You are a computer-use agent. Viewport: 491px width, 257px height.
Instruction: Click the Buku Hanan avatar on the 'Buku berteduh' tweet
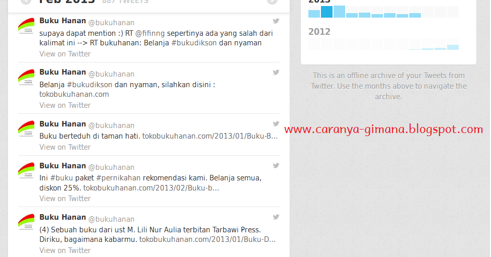(26, 129)
